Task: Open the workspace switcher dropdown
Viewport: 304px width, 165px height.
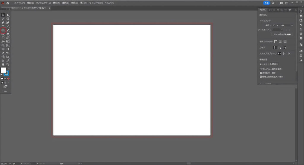Action: tap(287, 3)
